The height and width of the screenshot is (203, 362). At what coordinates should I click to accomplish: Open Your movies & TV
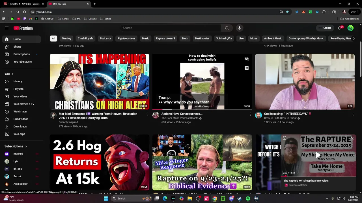pyautogui.click(x=21, y=104)
